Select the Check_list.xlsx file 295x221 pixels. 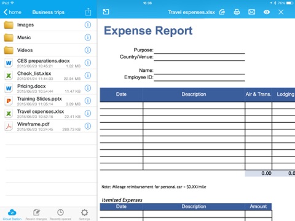click(49, 76)
